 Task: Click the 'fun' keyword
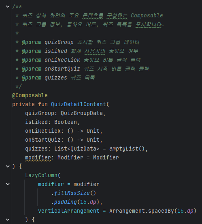(43, 104)
